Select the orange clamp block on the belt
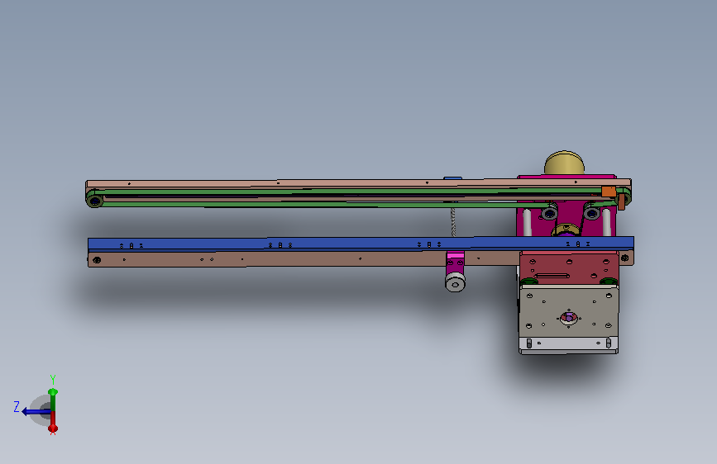Screen dimensions: 717x464 pos(609,192)
